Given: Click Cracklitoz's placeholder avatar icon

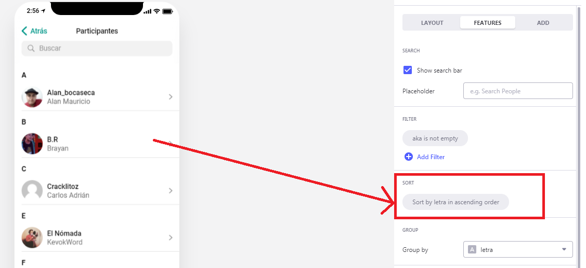Looking at the screenshot, I should 32,191.
